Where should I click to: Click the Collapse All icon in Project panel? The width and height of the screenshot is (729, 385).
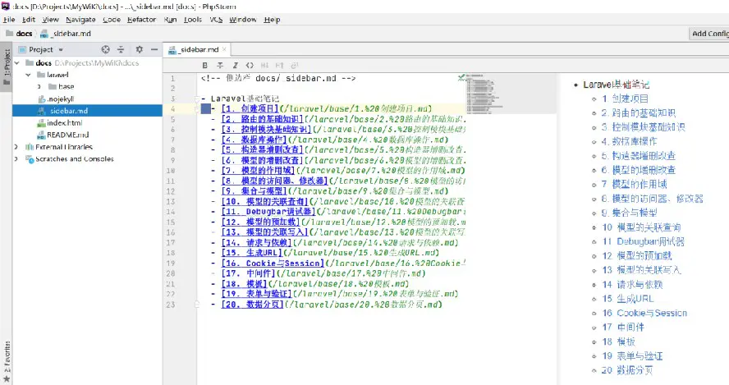pos(121,49)
